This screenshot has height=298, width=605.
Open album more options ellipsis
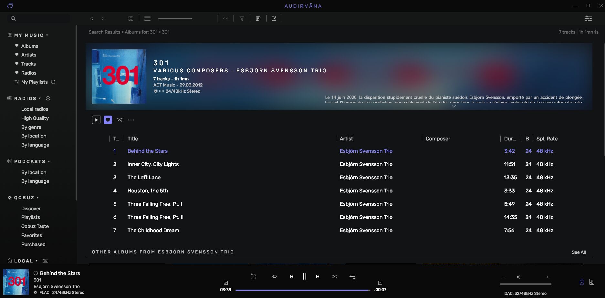click(131, 120)
